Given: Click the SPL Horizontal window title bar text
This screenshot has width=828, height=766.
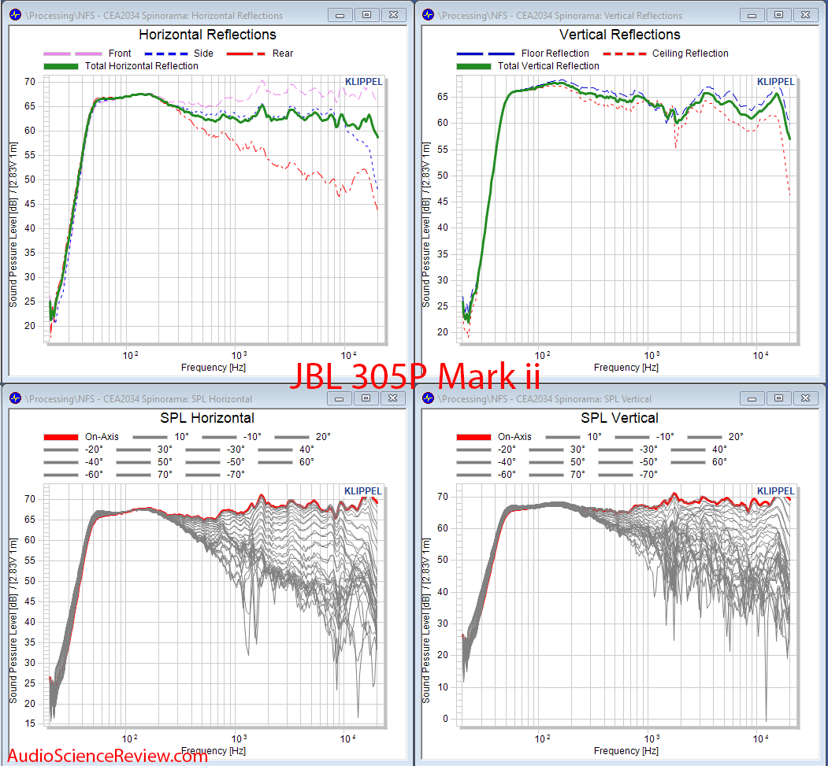Looking at the screenshot, I should coord(139,399).
